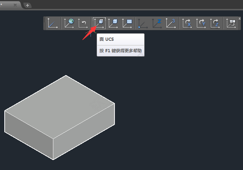Select the View UCS icon
This screenshot has height=170, width=243.
coord(127,23)
